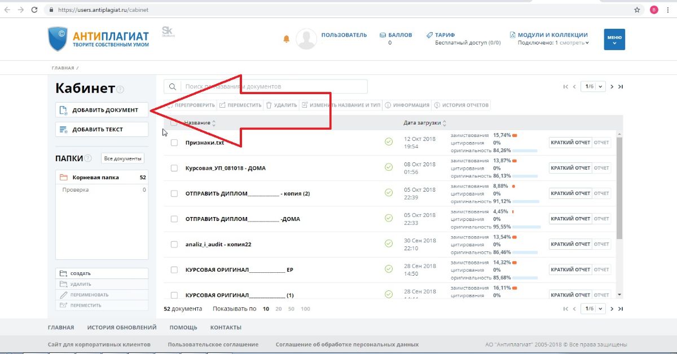The height and width of the screenshot is (354, 677).
Task: Click the document name search field
Action: pyautogui.click(x=274, y=87)
